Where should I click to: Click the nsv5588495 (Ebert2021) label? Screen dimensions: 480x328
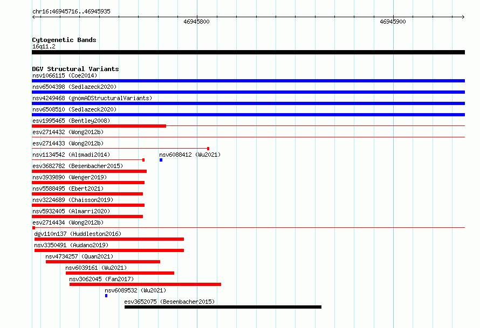pyautogui.click(x=68, y=189)
